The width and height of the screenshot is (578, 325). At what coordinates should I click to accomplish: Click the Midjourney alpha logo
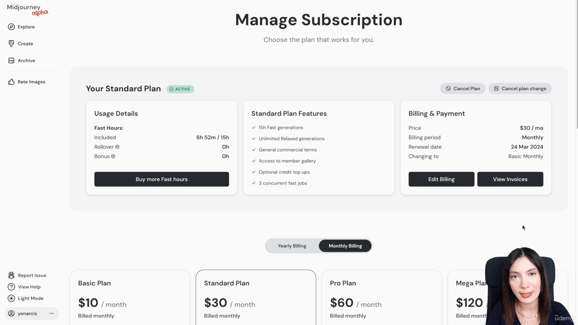28,9
